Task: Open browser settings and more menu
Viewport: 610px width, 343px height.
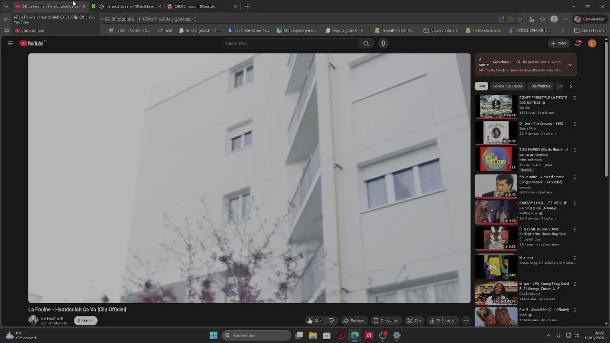Action: 566,19
